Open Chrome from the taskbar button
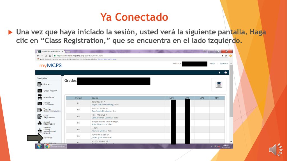The image size is (287, 161). click(x=55, y=146)
